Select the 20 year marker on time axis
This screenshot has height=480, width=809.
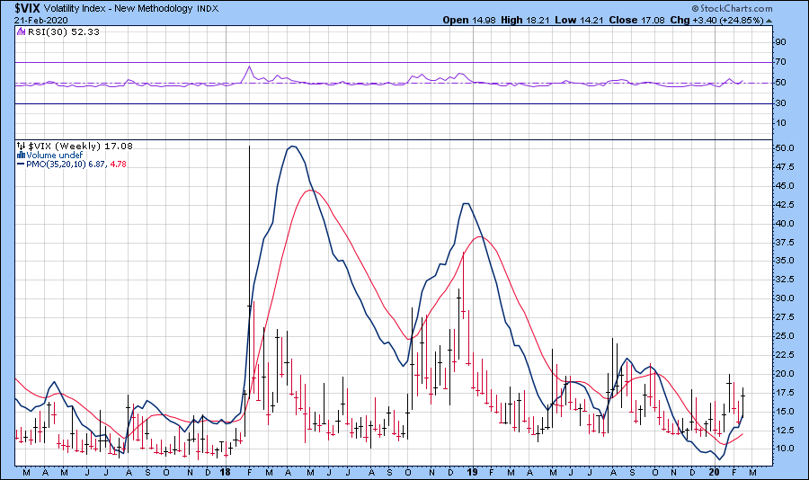(713, 471)
